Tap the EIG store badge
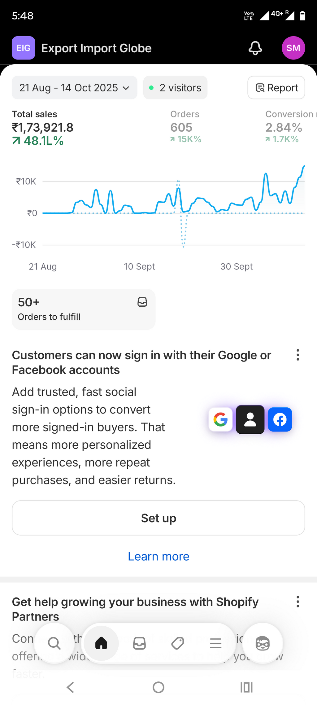Image resolution: width=317 pixels, height=705 pixels. coord(23,48)
